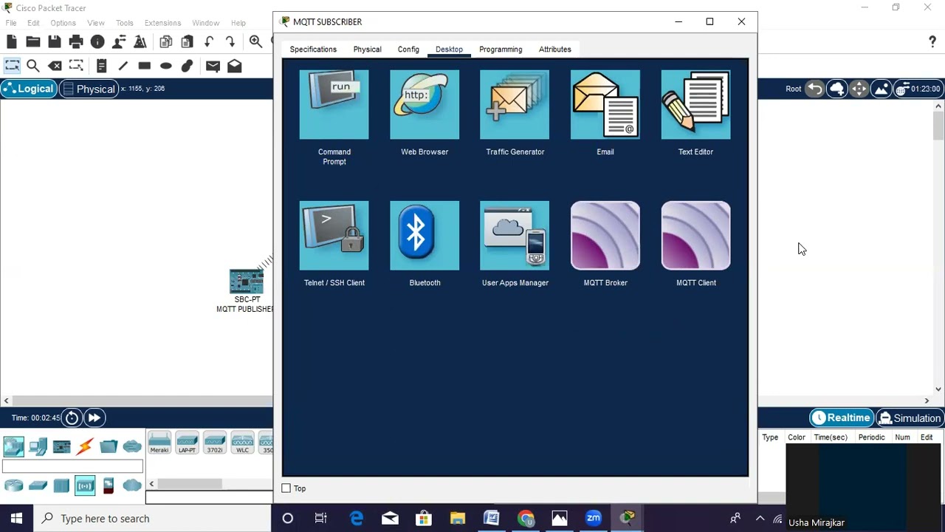Image resolution: width=945 pixels, height=532 pixels.
Task: Open the User Apps Manager
Action: tap(515, 236)
